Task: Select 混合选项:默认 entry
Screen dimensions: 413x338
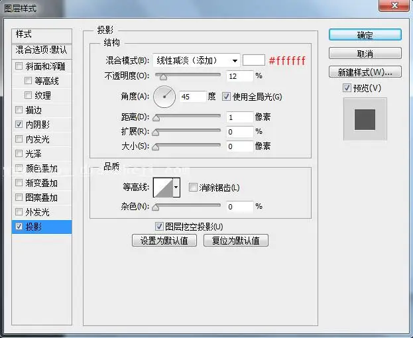Action: coord(42,50)
